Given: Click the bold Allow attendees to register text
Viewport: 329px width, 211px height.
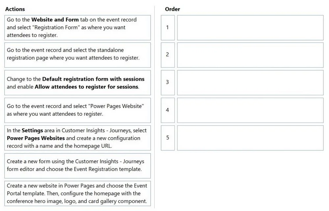Looking at the screenshot, I should click(x=70, y=87).
